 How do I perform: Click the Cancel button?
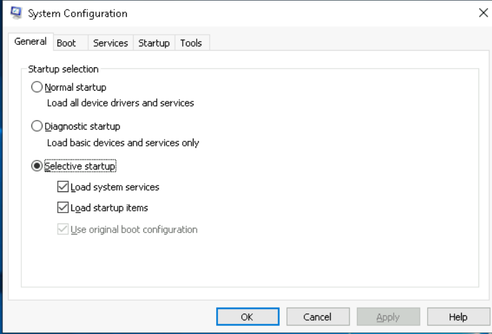click(x=317, y=317)
